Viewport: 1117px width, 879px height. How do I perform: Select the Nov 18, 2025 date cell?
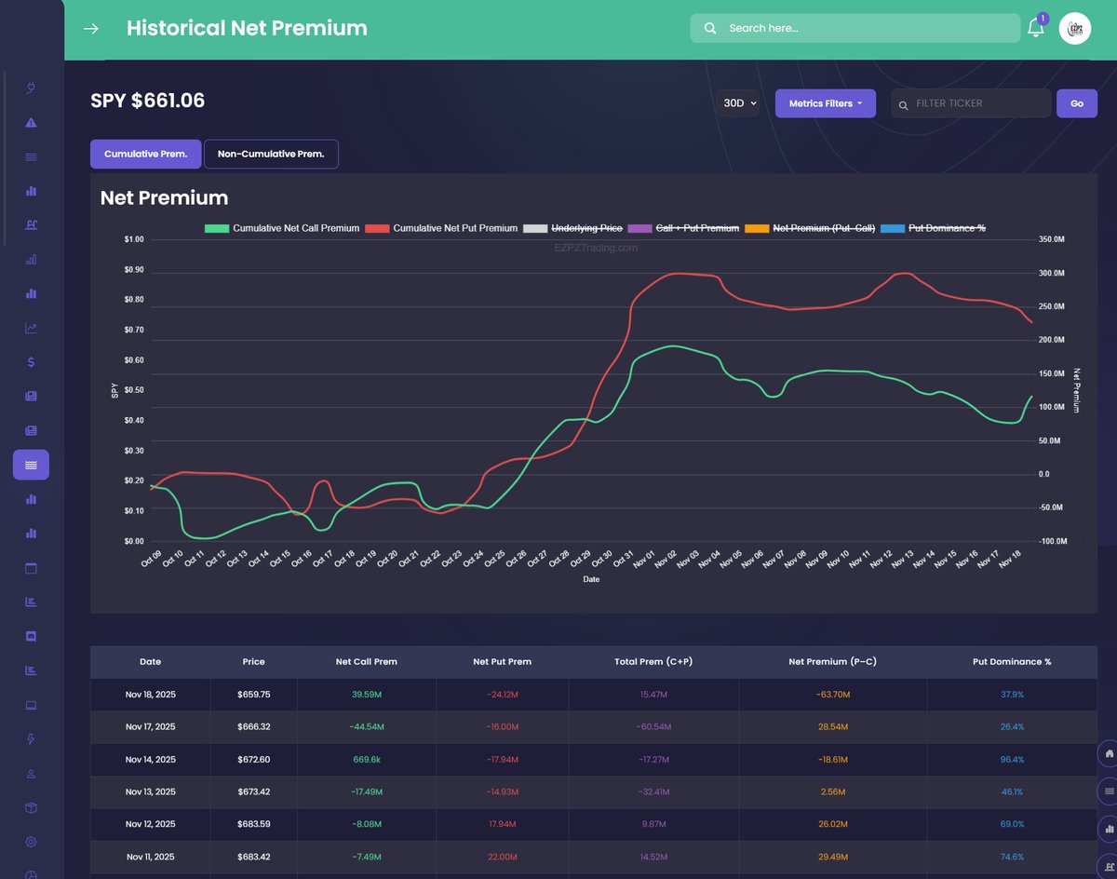coord(150,695)
